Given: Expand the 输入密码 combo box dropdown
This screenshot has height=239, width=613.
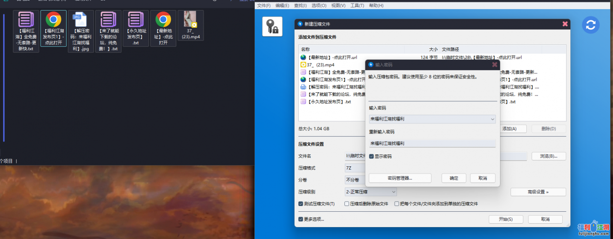Looking at the screenshot, I should pos(492,119).
